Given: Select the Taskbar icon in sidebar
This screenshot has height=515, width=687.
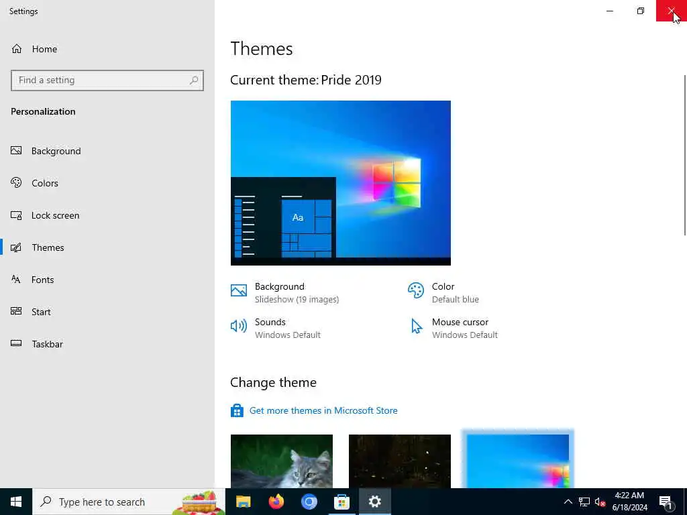Looking at the screenshot, I should pos(16,344).
